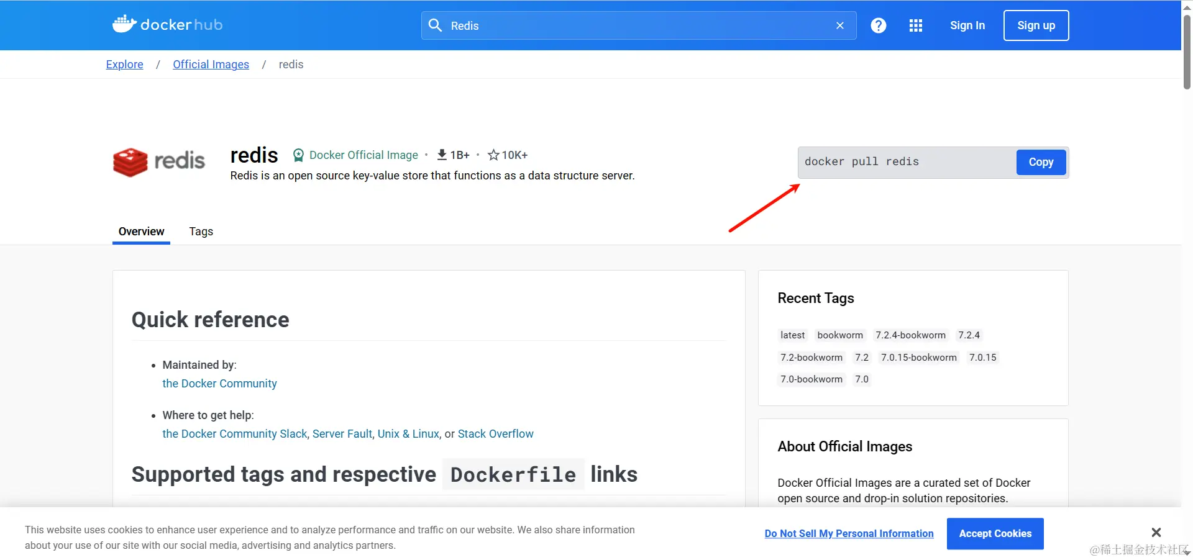Screen dimensions: 1193x560
Task: Open the Docker Community Slack link
Action: (235, 434)
